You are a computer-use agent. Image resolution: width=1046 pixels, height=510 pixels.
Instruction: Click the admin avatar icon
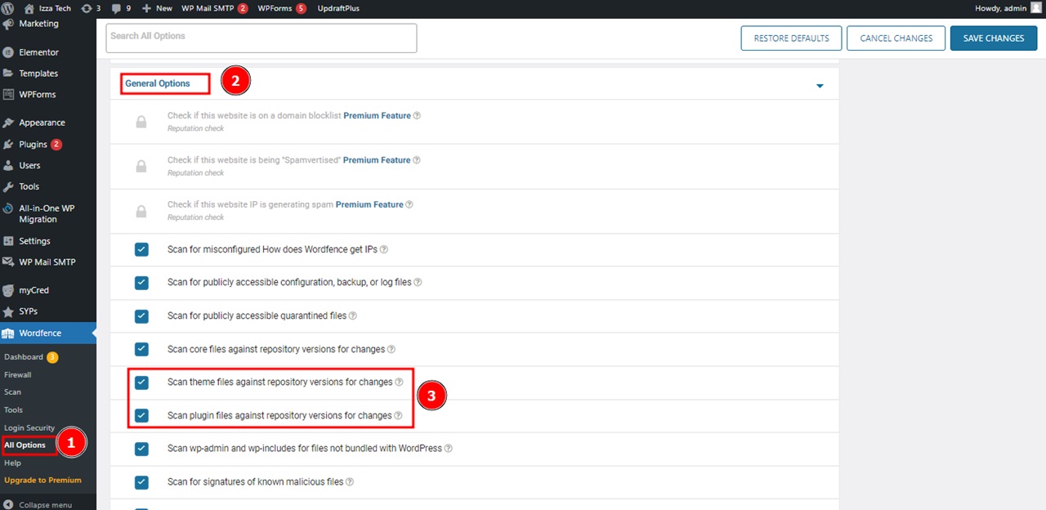pyautogui.click(x=1036, y=8)
